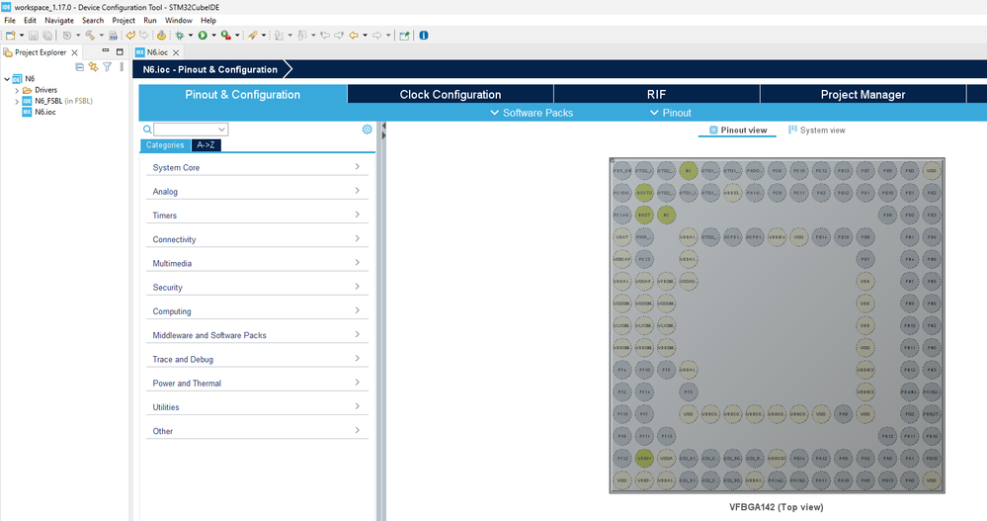Viewport: 987px width, 521px height.
Task: Select the N6.ioc file in Project Explorer
Action: coord(40,112)
